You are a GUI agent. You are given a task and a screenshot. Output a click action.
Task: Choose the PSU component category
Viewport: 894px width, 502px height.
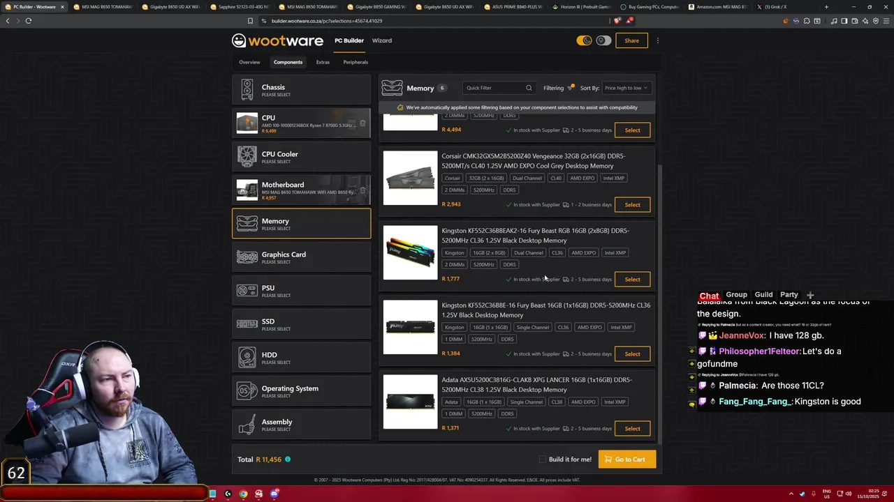pyautogui.click(x=301, y=291)
